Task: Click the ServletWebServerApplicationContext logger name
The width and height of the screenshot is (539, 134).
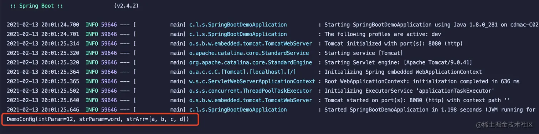Action: point(252,81)
